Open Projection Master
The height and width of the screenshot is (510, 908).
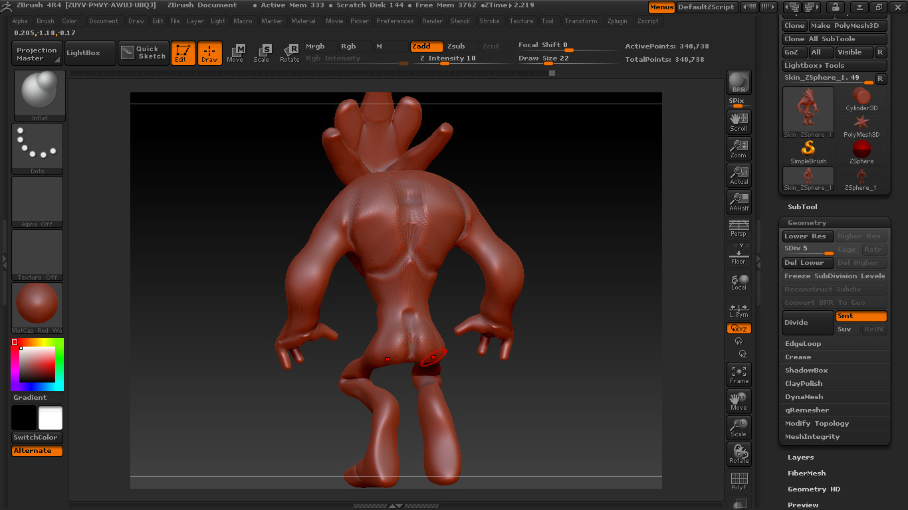37,53
